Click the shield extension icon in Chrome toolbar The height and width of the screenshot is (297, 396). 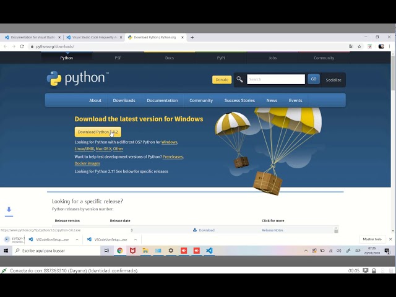[x=370, y=46]
